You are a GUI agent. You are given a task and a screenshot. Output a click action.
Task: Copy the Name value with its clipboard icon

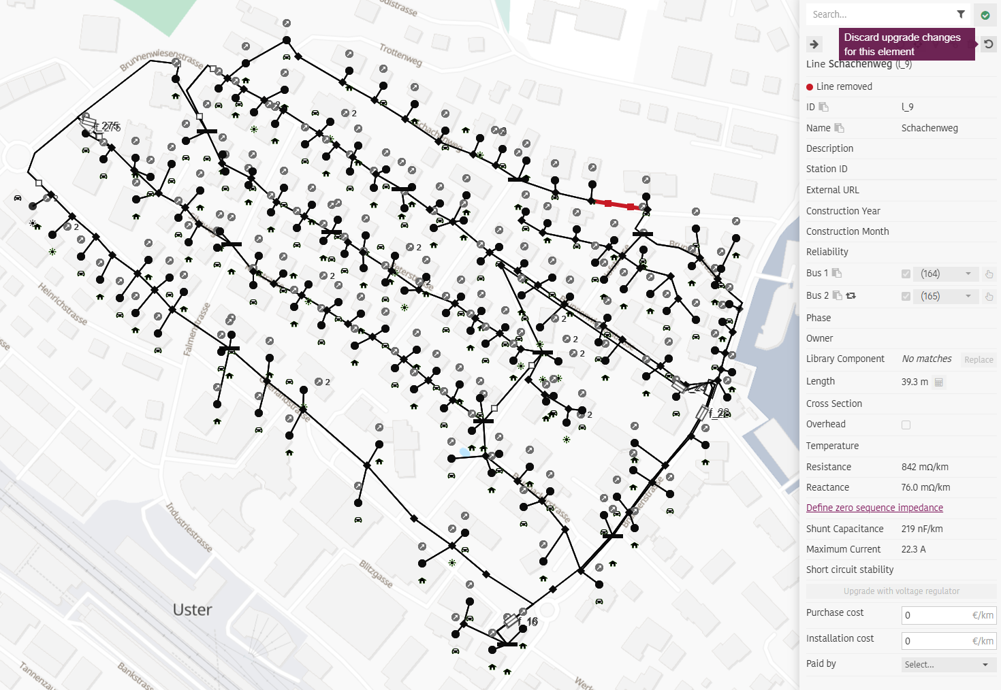tap(839, 128)
